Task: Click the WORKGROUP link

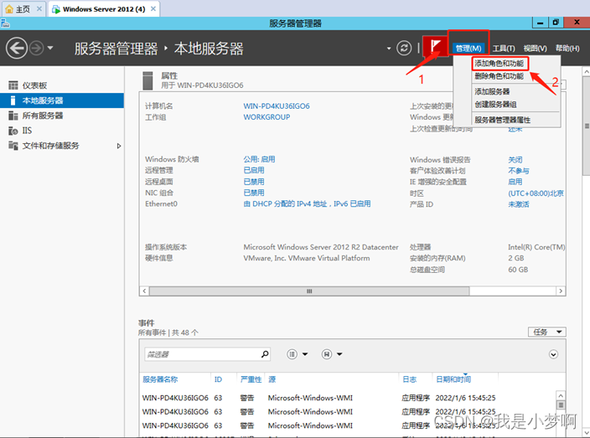Action: (267, 117)
